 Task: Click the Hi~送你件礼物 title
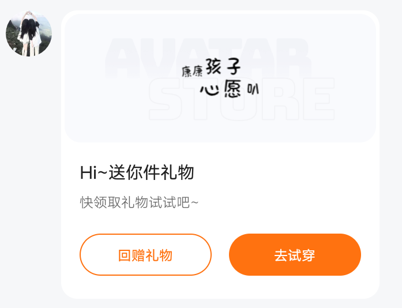pos(137,172)
